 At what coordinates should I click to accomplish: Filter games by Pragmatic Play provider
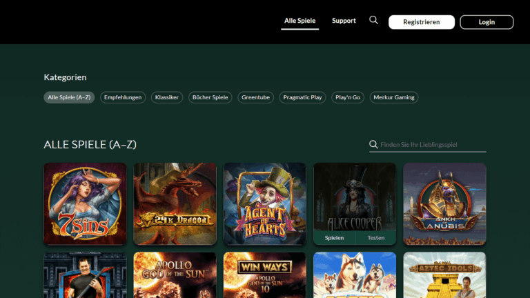pyautogui.click(x=302, y=98)
